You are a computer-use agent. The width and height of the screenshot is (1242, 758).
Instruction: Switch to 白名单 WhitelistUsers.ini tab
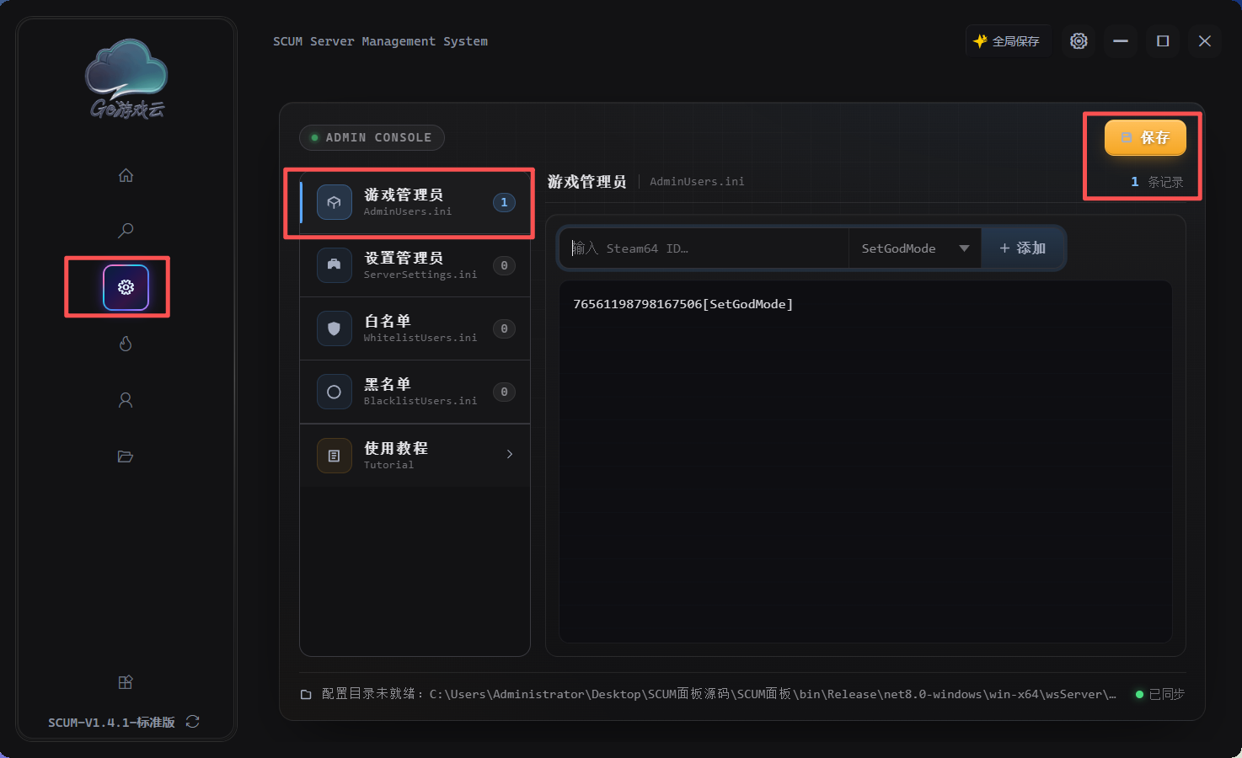click(415, 328)
